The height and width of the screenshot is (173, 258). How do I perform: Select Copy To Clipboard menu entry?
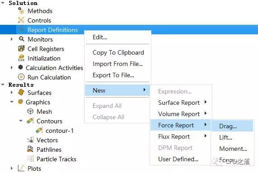[x=118, y=52]
